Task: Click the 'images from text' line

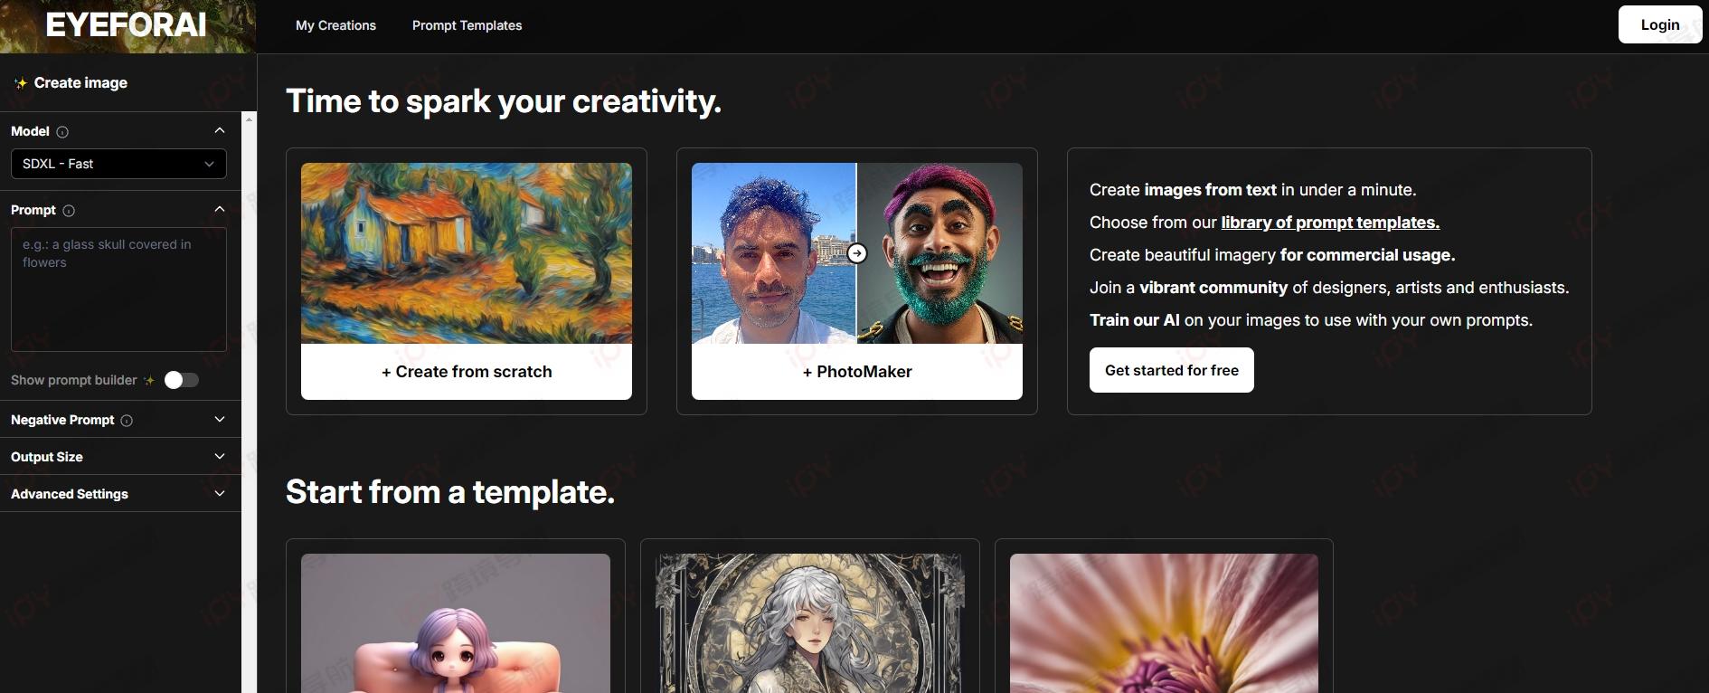Action: tap(1252, 190)
